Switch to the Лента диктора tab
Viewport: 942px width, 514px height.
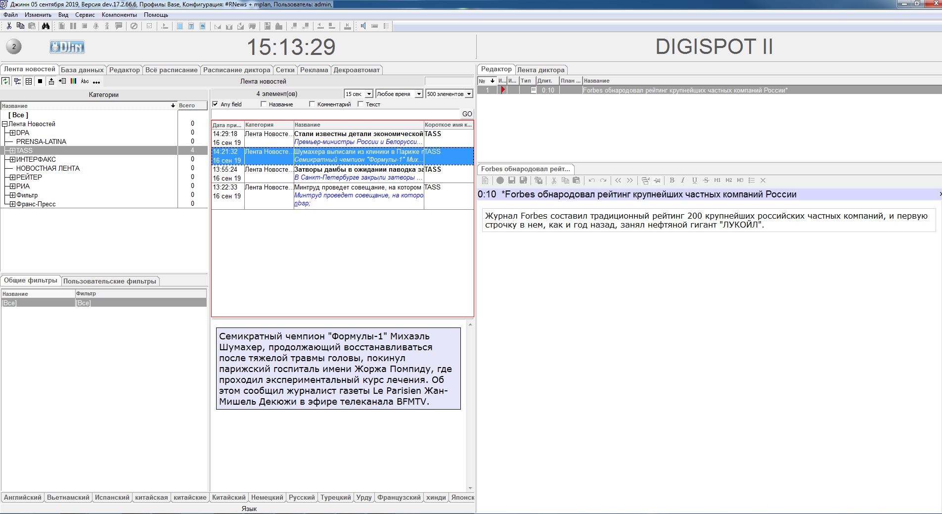(x=540, y=70)
